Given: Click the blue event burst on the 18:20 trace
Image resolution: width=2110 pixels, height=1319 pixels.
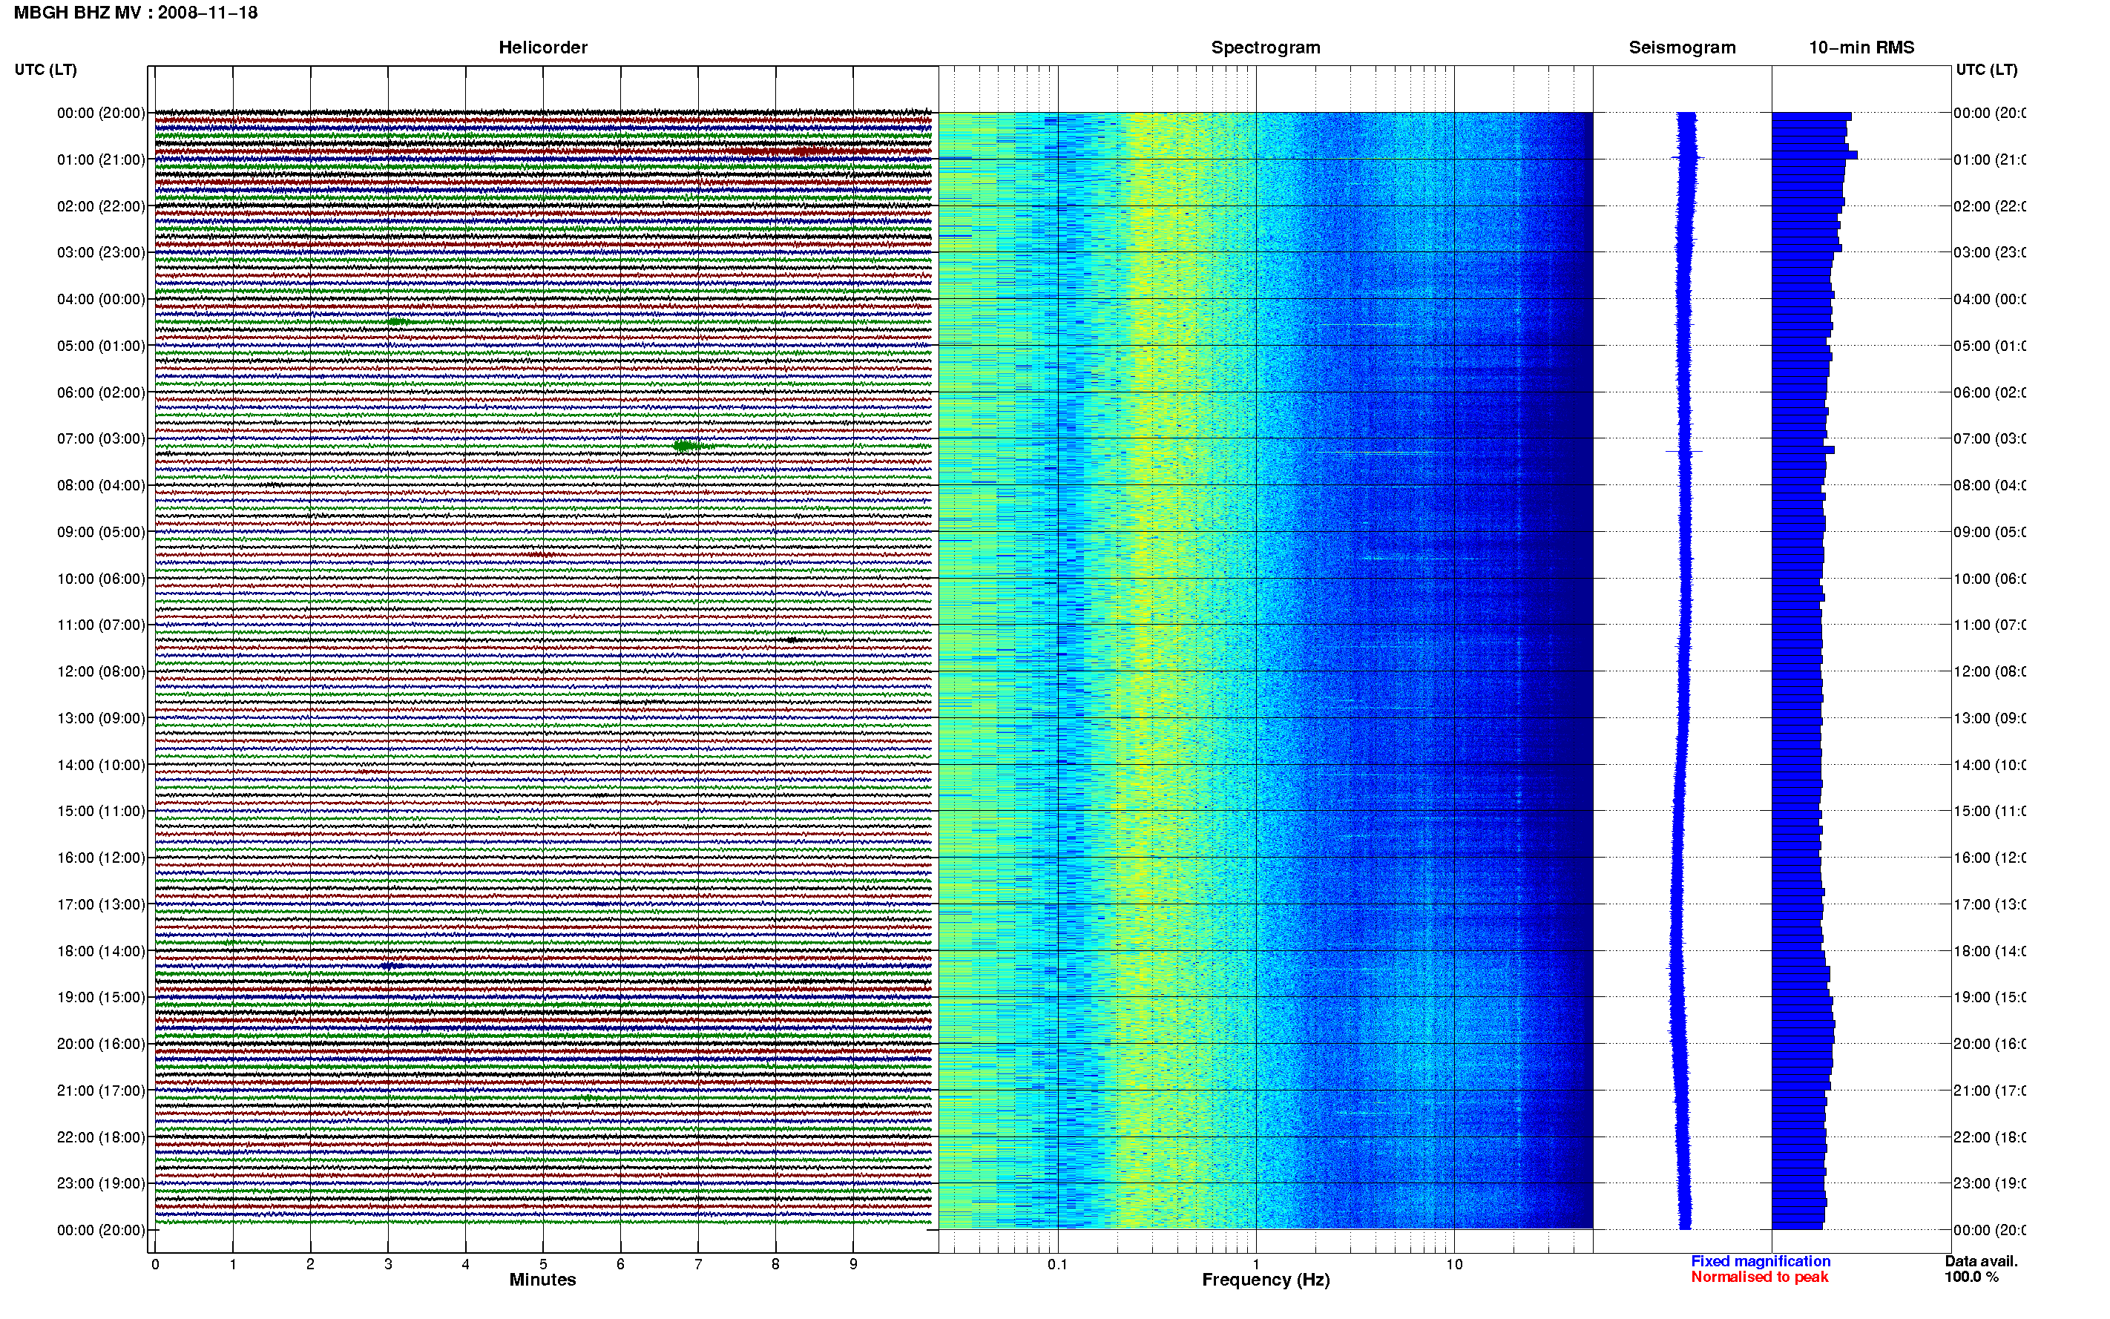Looking at the screenshot, I should [392, 966].
